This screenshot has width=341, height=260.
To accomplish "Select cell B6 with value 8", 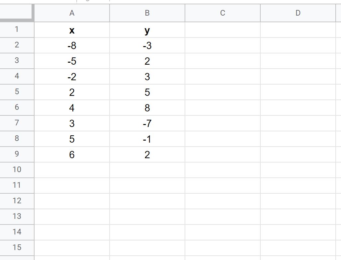I will tap(147, 108).
